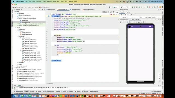175x98 pixels.
Task: Open the Pixel 7 API 33 device dropdown
Action: [x=126, y=7]
